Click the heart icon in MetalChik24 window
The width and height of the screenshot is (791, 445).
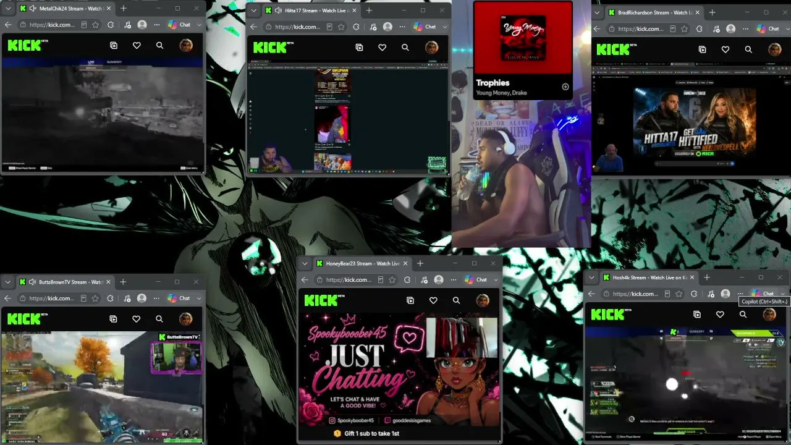[137, 45]
